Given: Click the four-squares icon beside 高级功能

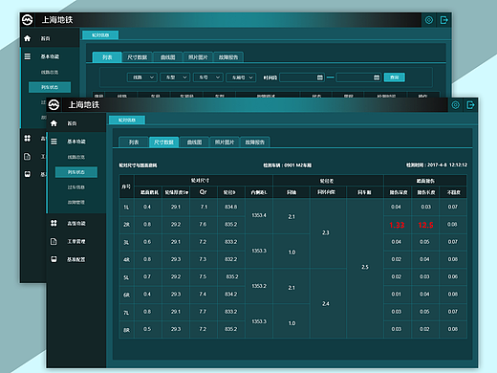Looking at the screenshot, I should tap(54, 223).
